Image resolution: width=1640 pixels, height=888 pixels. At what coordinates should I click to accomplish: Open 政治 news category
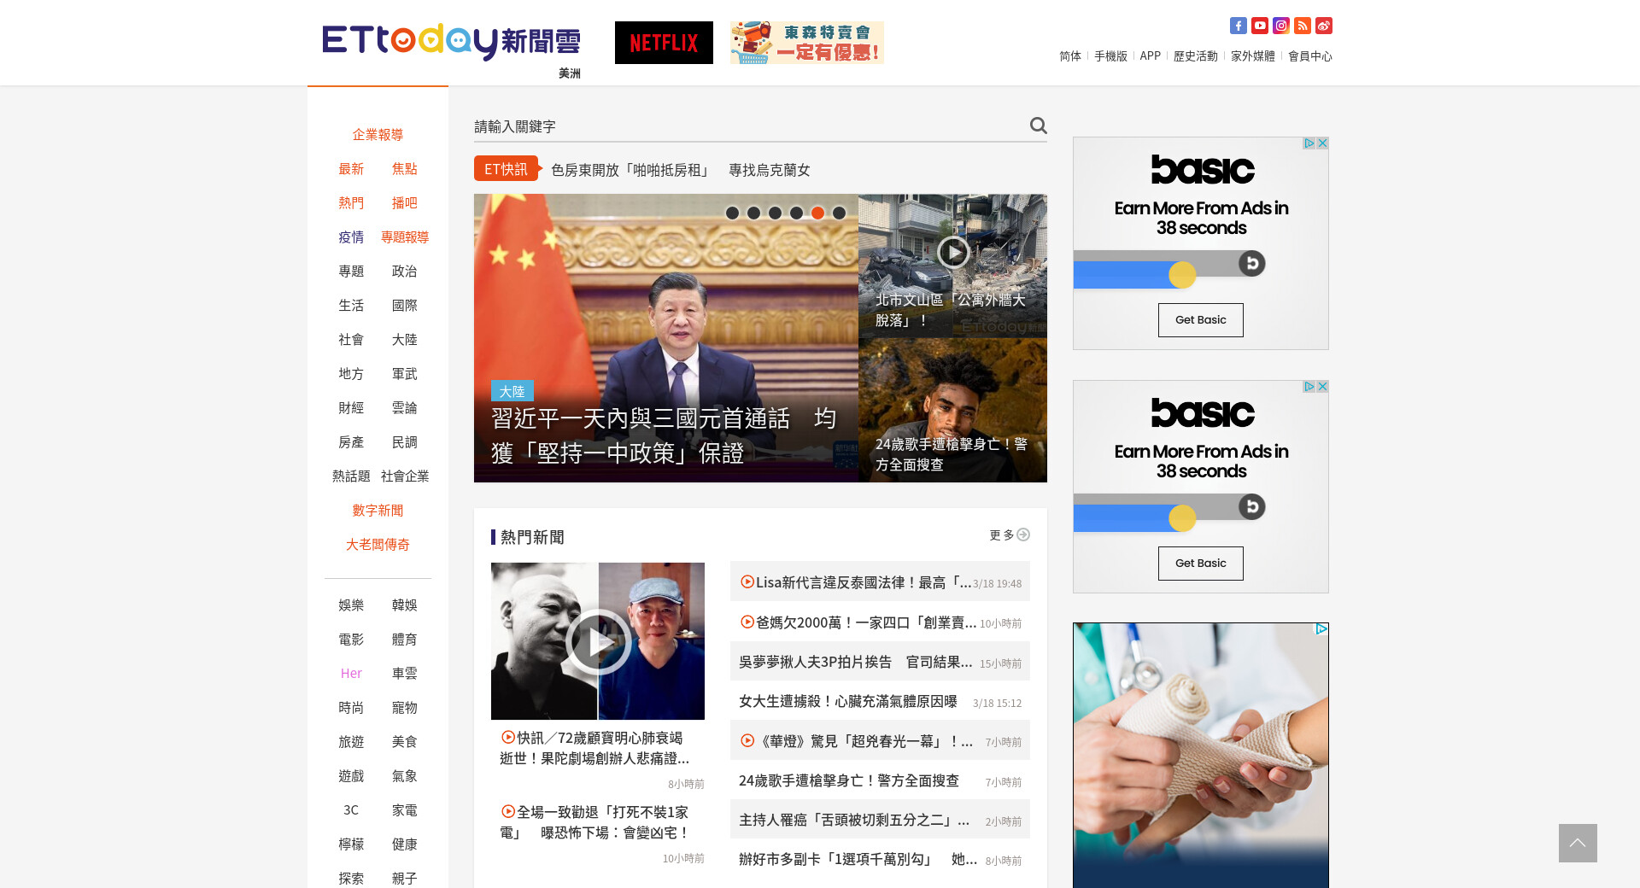tap(405, 272)
